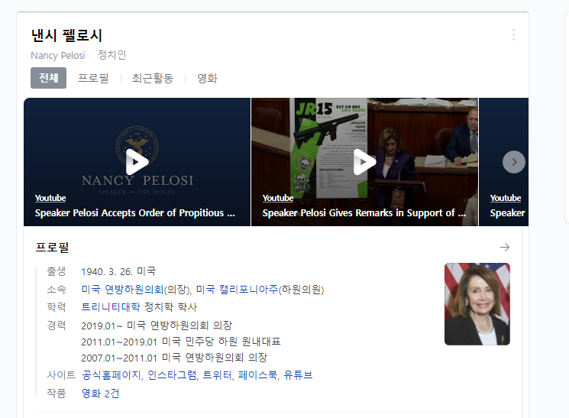Click the 낸시 펠로시 name heading

[x=66, y=36]
